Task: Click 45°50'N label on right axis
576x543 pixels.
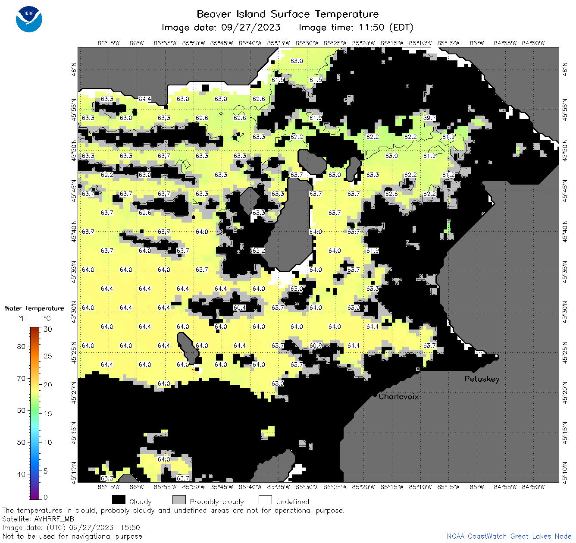Action: 565,150
